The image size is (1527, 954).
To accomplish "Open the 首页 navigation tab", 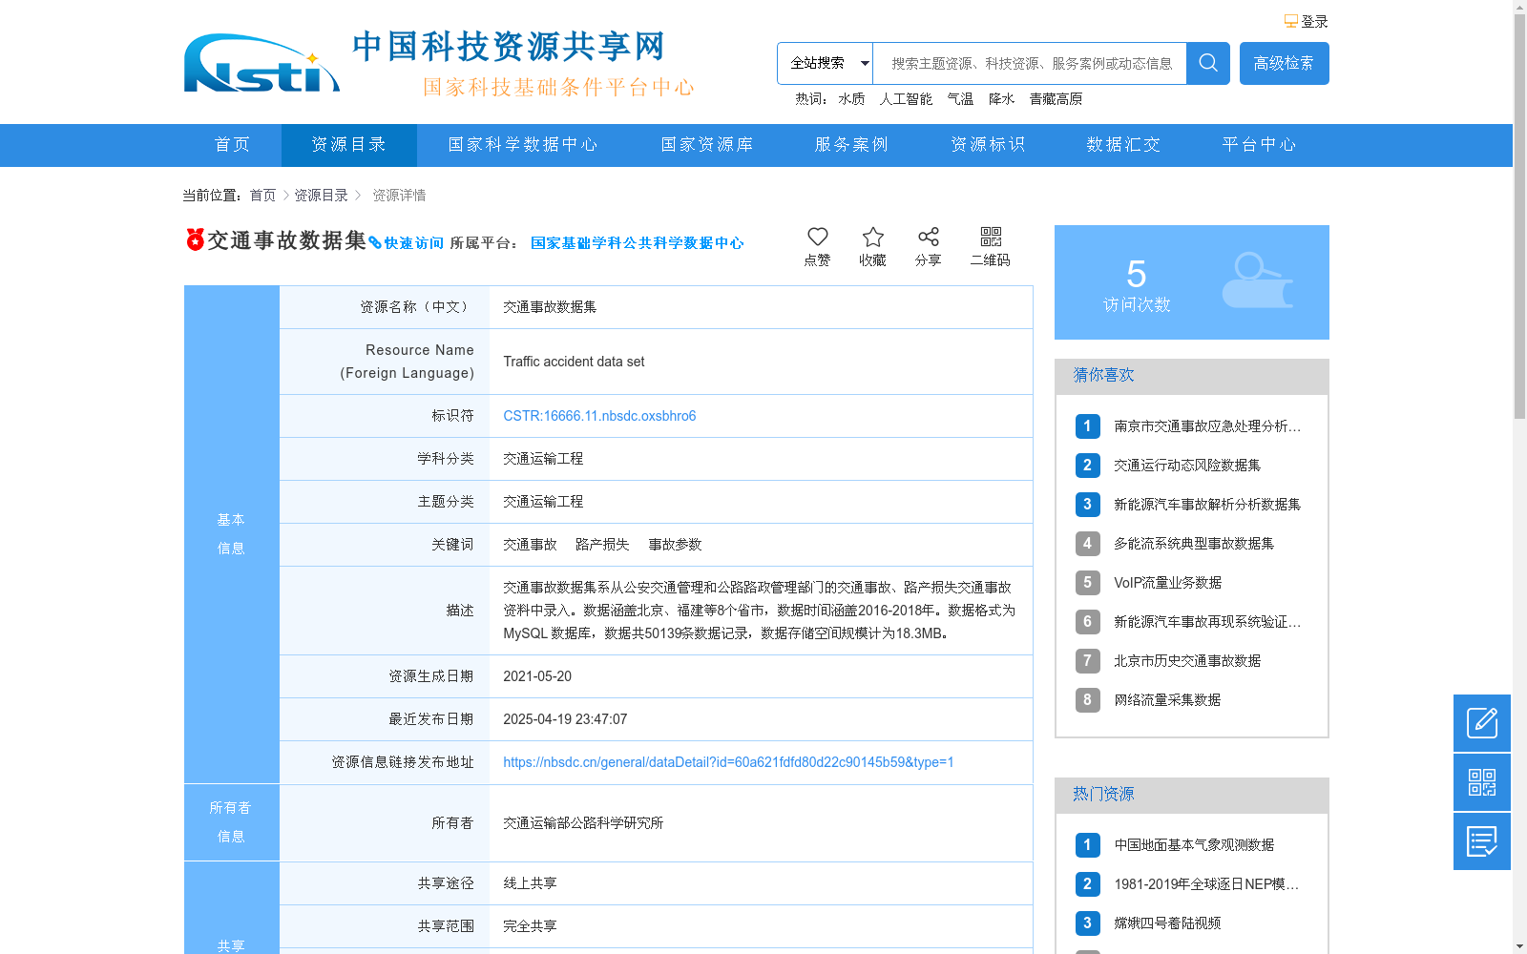I will tap(233, 145).
